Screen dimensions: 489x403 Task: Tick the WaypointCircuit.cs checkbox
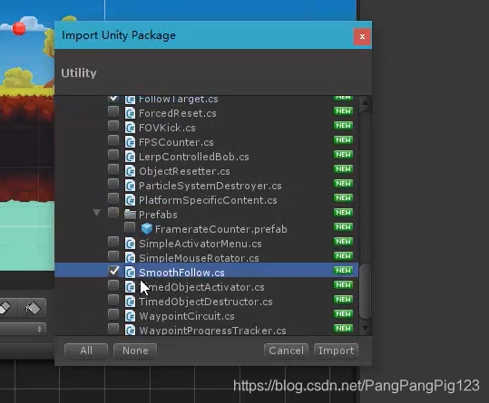click(113, 314)
